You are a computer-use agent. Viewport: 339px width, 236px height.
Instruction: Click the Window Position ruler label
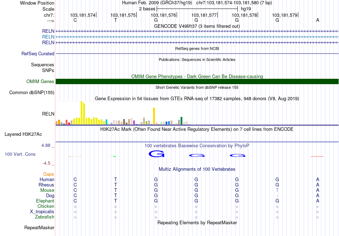click(x=37, y=3)
